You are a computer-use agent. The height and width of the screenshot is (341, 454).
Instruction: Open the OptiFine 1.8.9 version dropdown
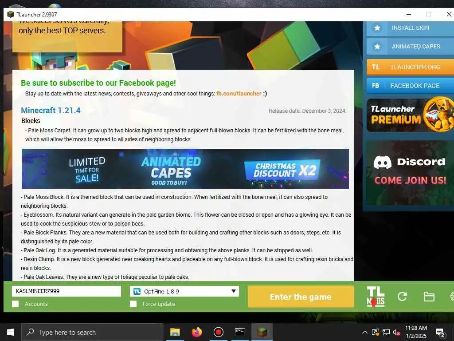(x=184, y=291)
